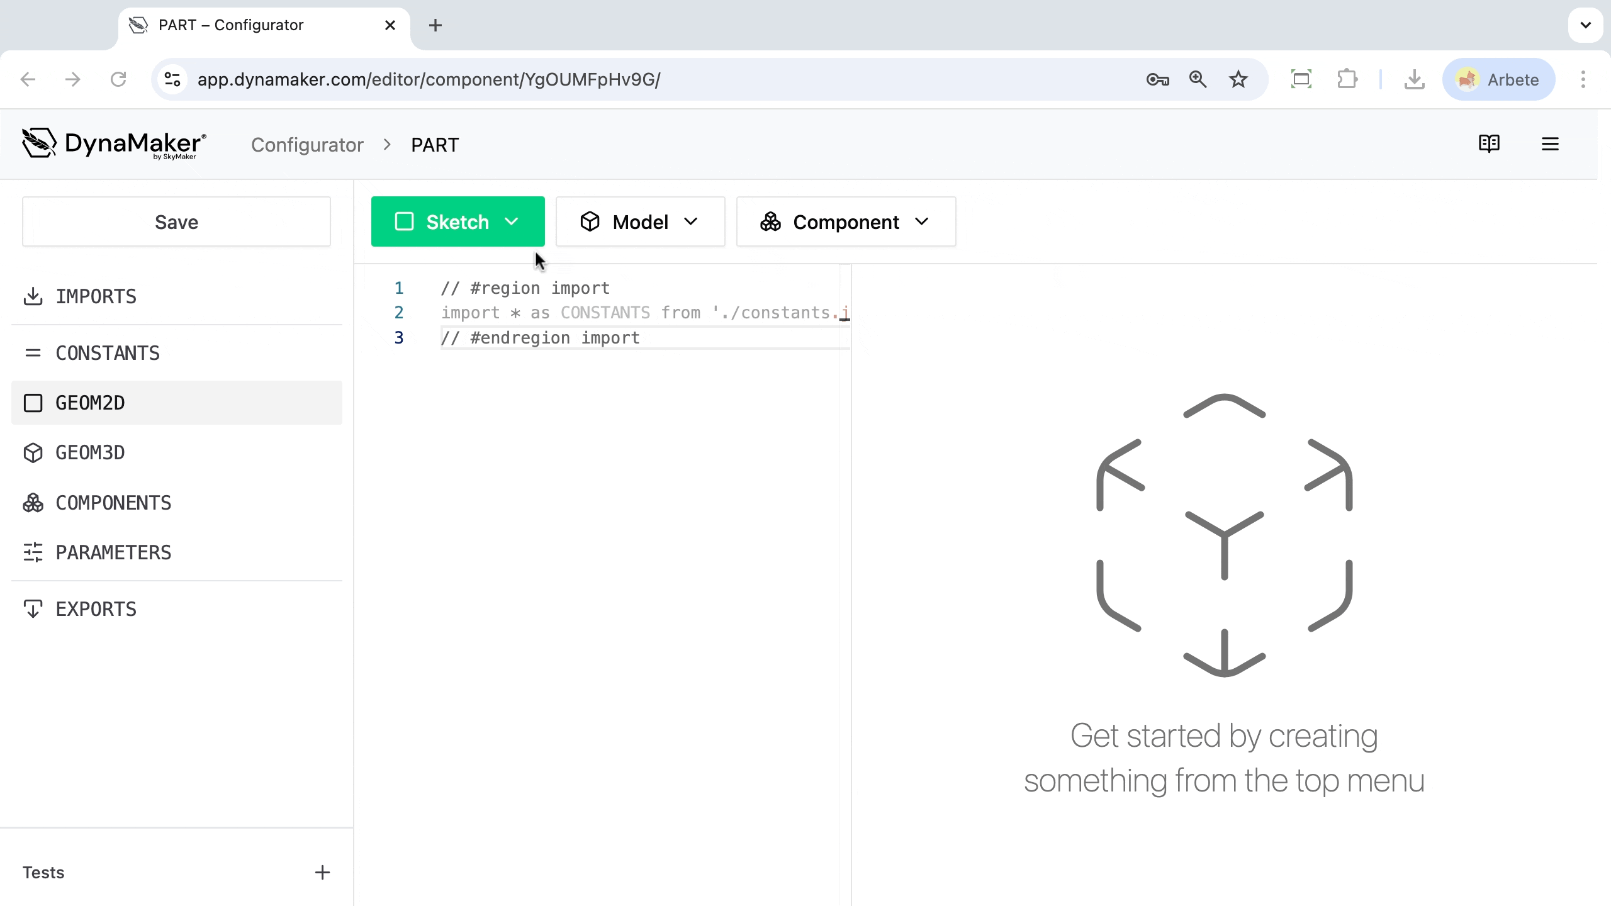Switch to the CONSTANTS section
Image resolution: width=1611 pixels, height=906 pixels.
(108, 353)
